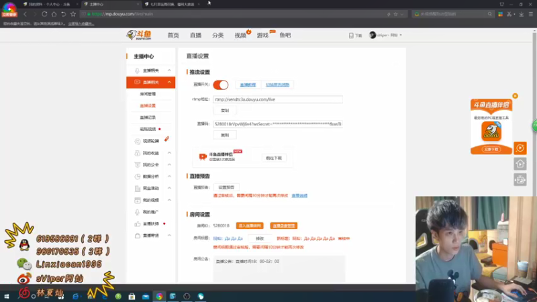Open the 首页 nav item
Screen dimensions: 537x302
point(173,36)
